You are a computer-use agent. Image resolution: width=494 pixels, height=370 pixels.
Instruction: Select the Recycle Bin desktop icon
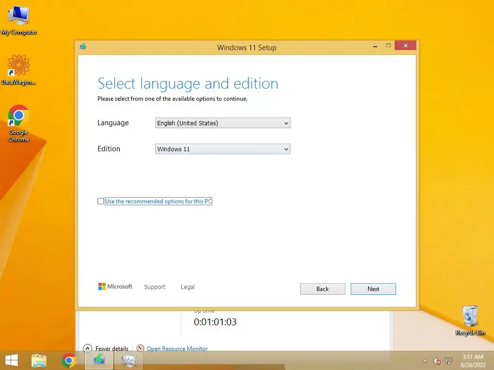coord(470,320)
